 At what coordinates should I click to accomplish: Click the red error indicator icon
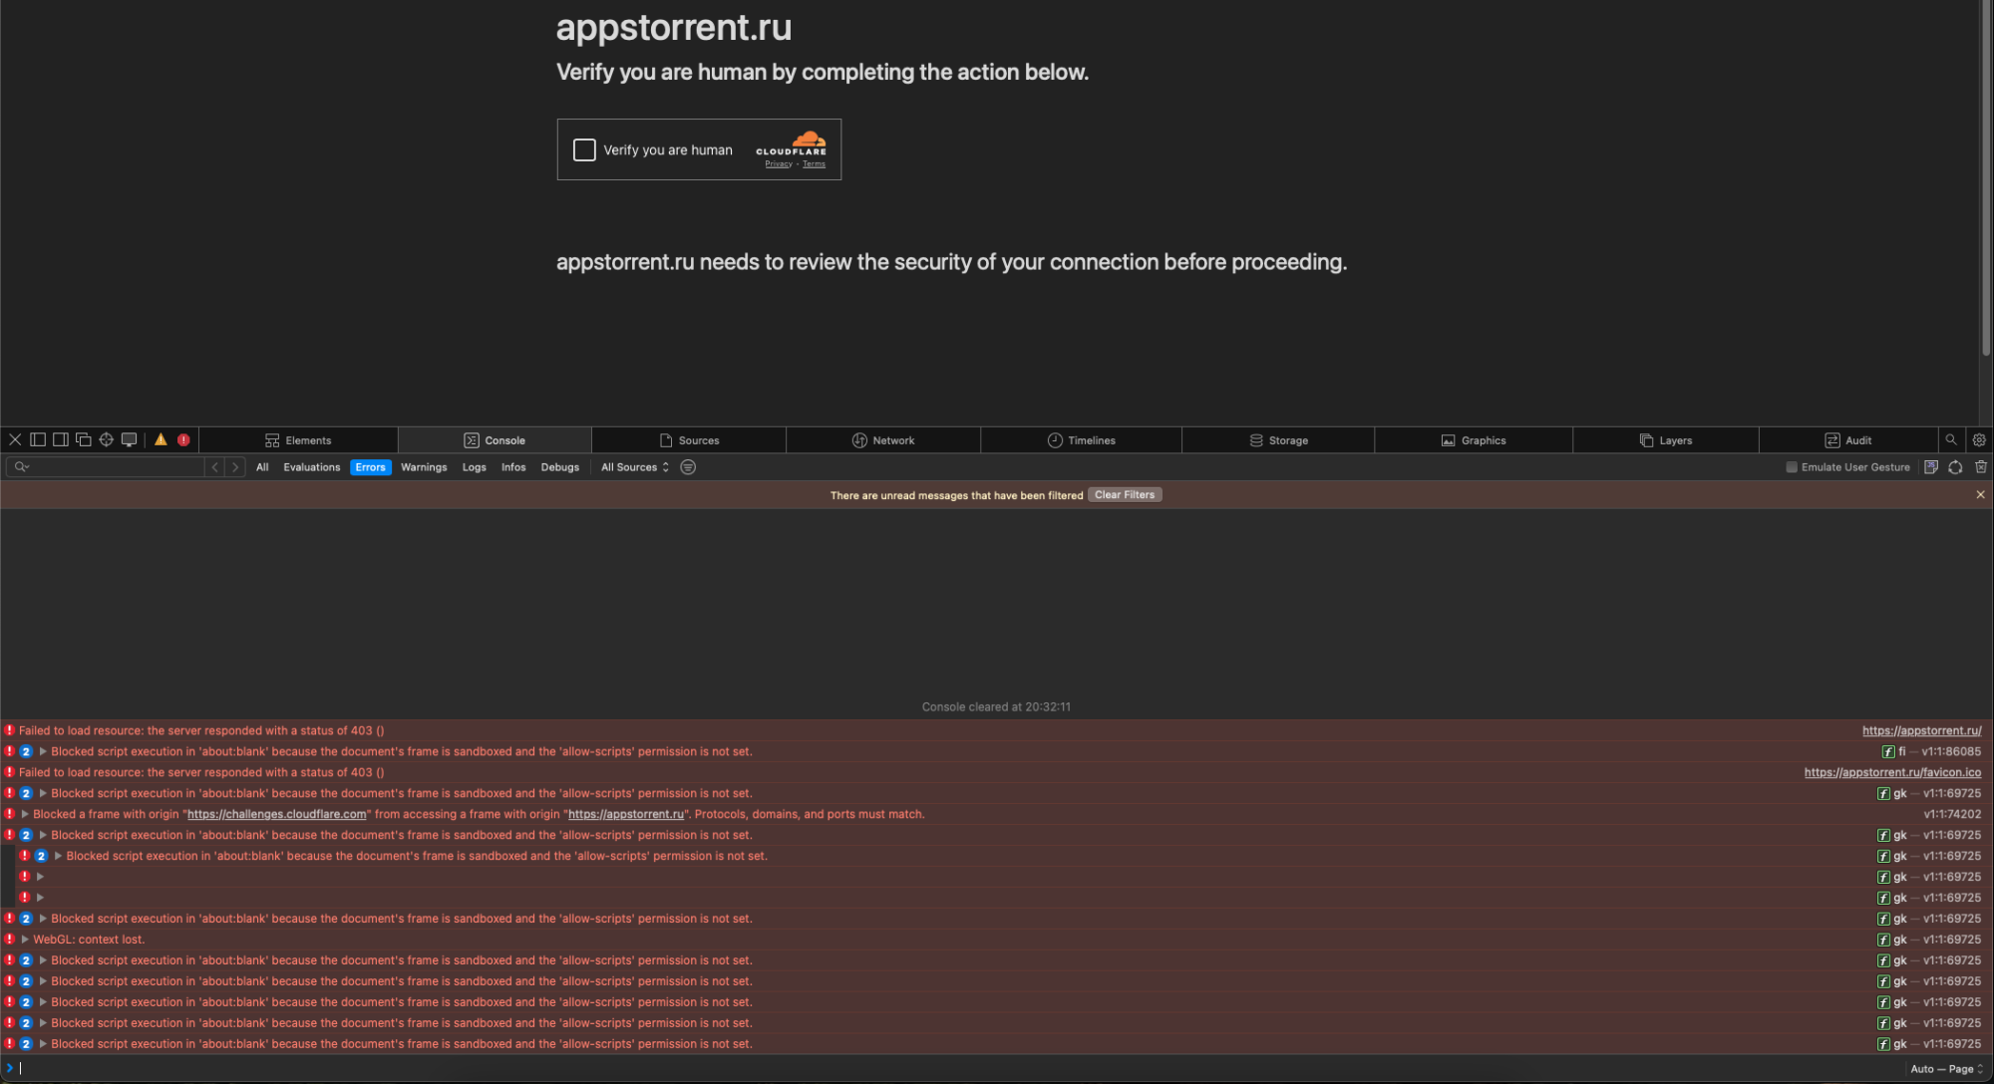click(183, 439)
